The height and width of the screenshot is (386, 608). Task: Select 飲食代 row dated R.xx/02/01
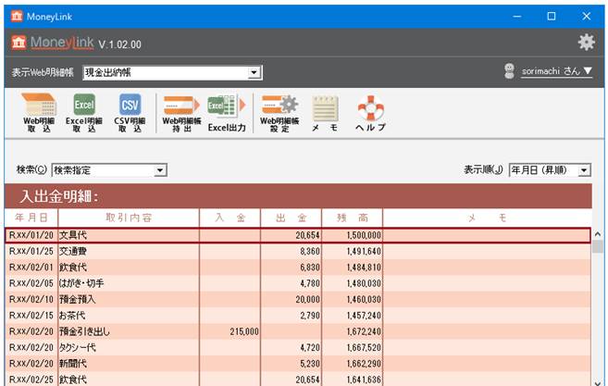click(x=298, y=268)
